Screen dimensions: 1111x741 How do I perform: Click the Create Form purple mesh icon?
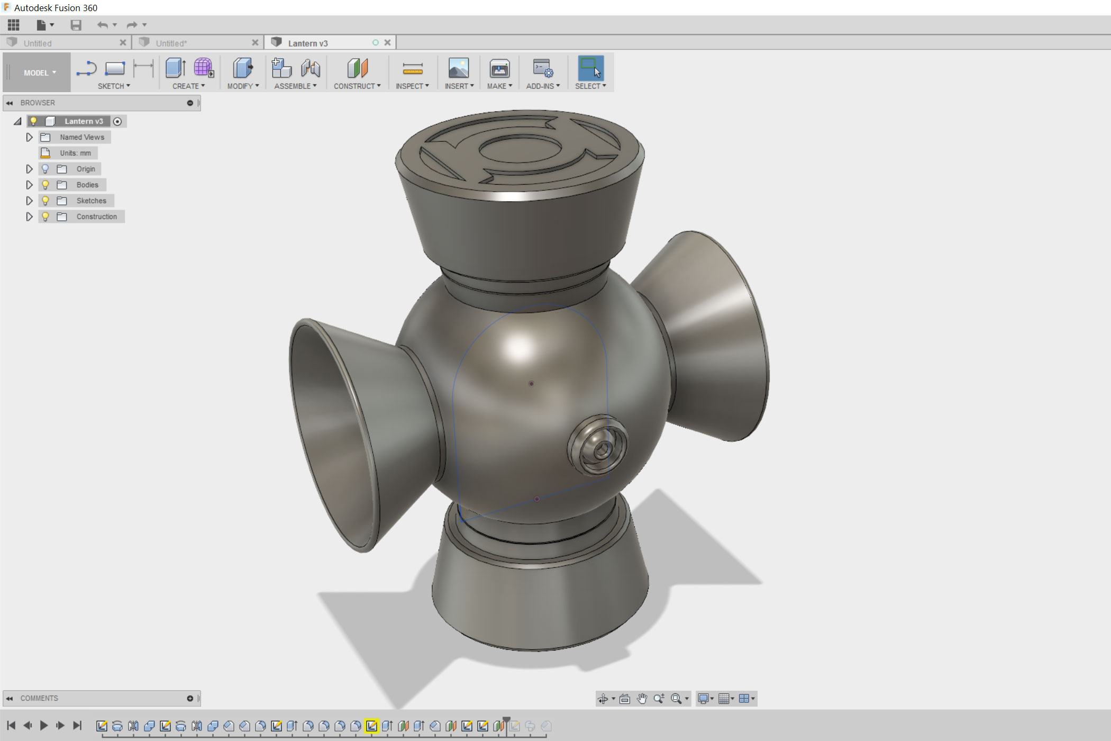(203, 68)
